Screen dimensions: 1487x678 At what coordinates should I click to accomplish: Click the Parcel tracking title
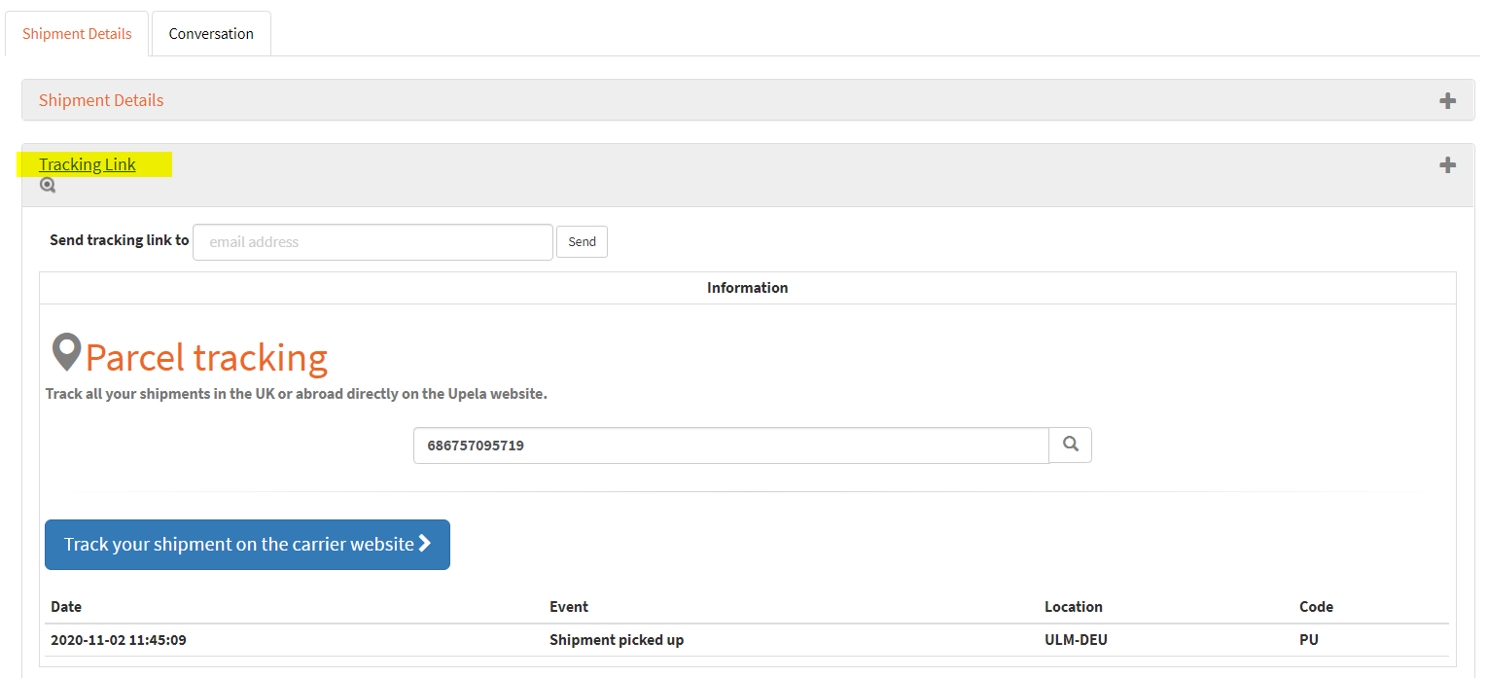(x=206, y=357)
